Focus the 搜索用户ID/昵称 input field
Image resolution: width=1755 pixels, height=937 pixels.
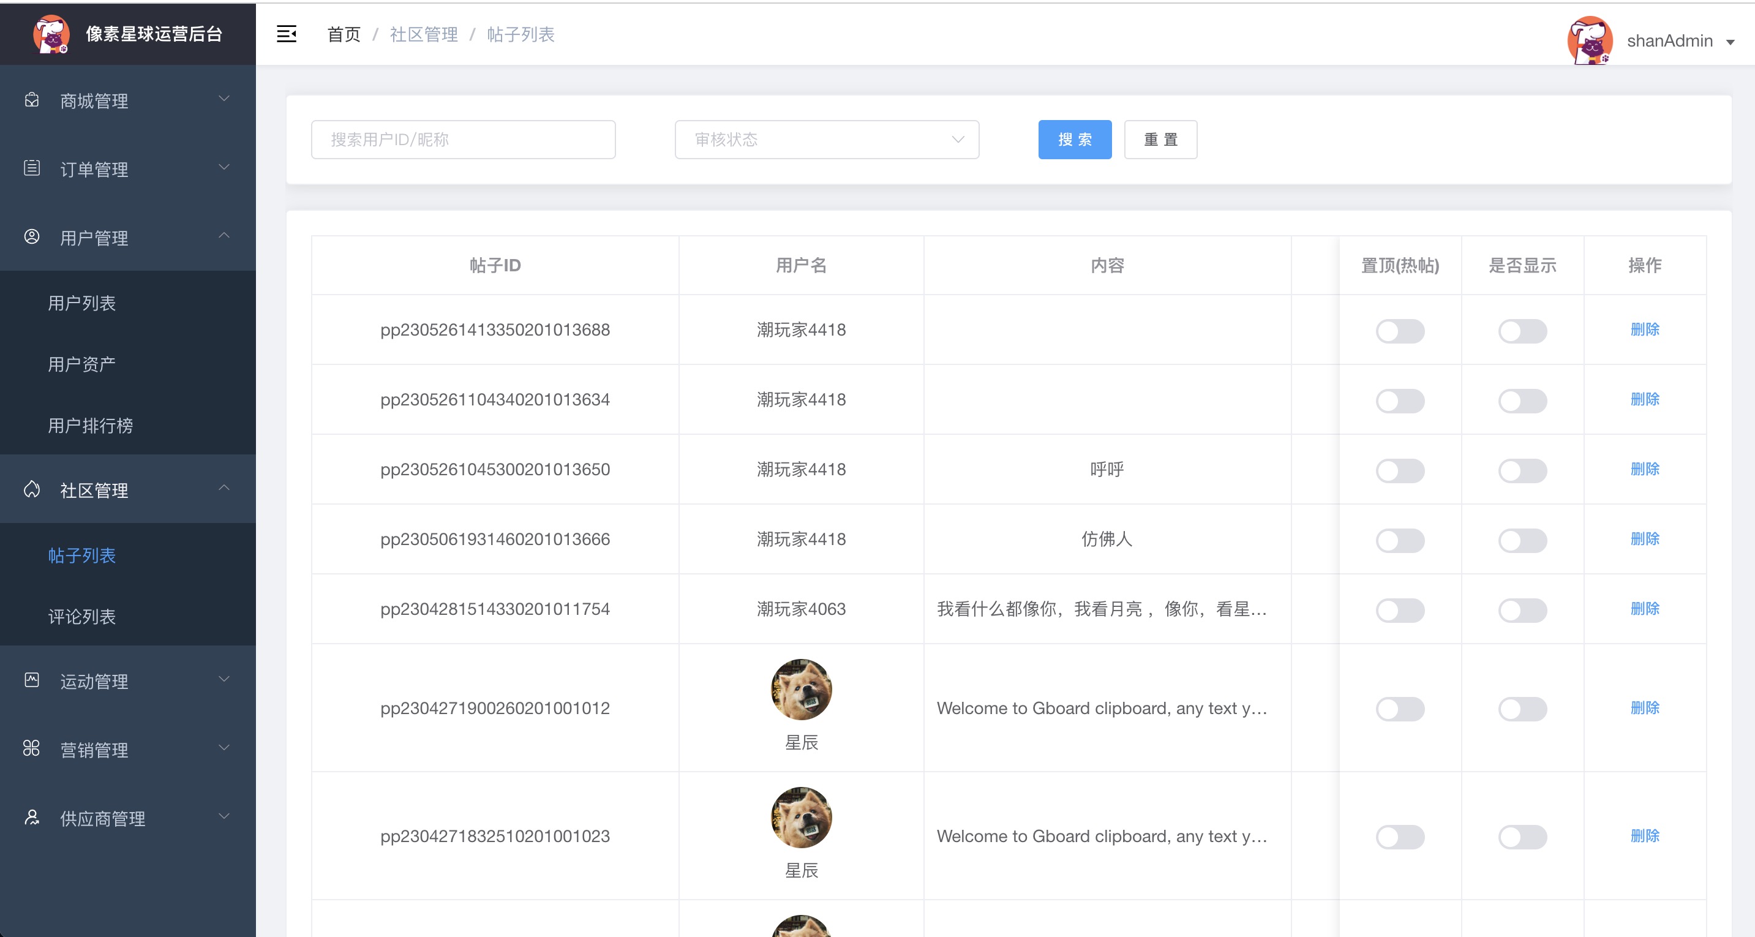click(x=464, y=140)
